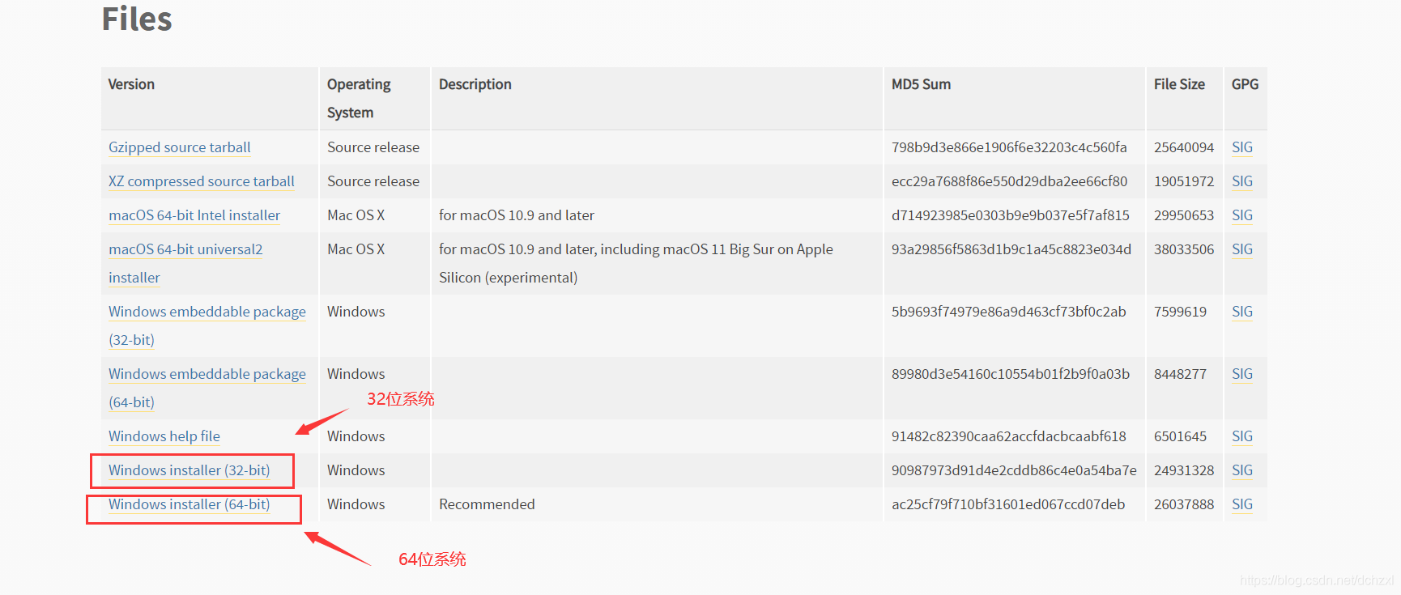Open SIG for recommended 64-bit Windows installer
Viewport: 1401px width, 595px height.
1241,504
